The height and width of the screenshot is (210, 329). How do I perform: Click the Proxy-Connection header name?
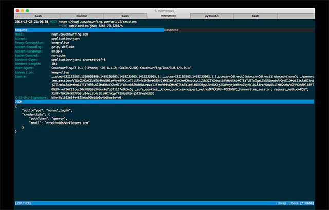pos(30,43)
